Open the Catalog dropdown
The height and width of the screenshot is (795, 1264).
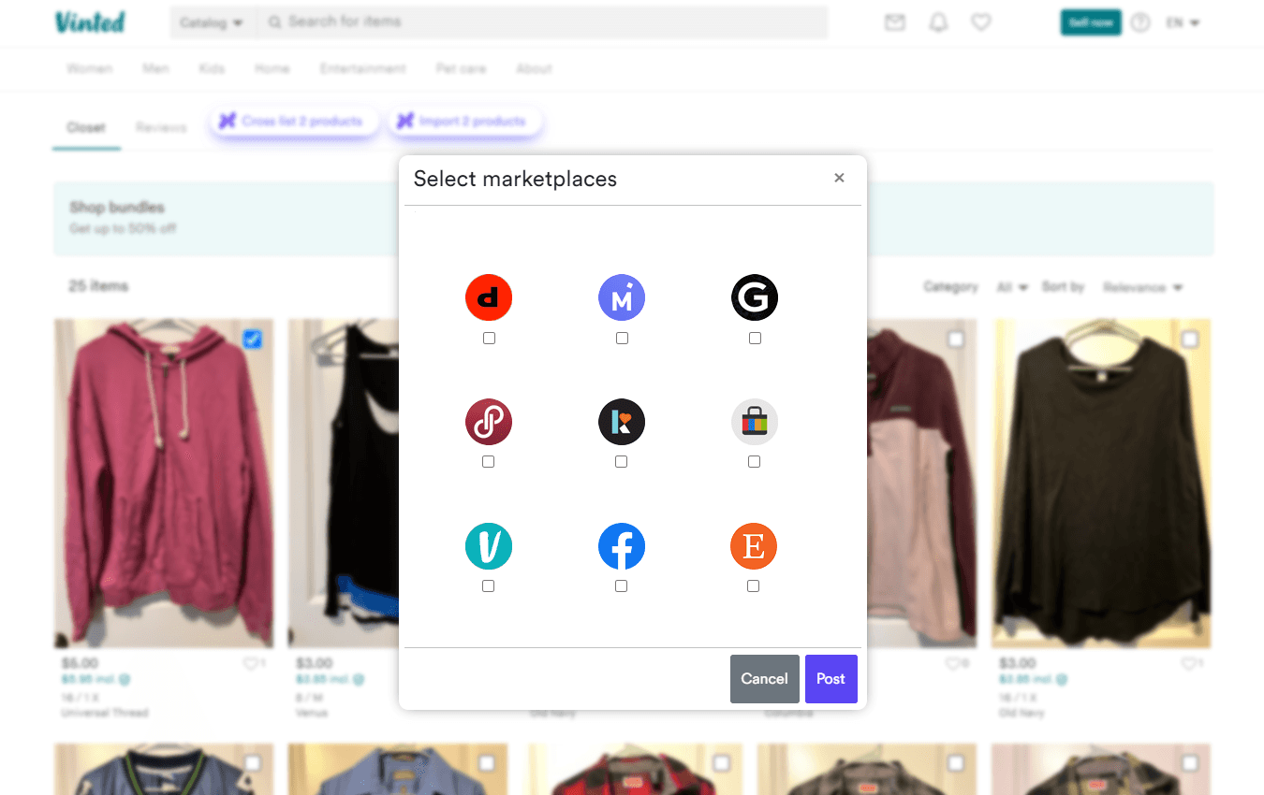click(x=212, y=22)
